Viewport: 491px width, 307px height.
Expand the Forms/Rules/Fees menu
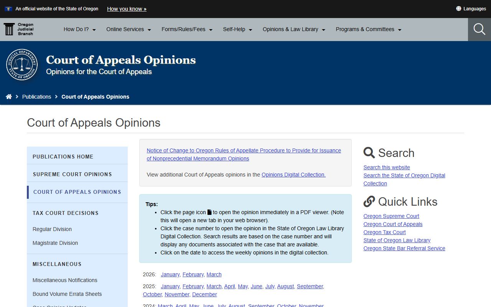pyautogui.click(x=187, y=29)
